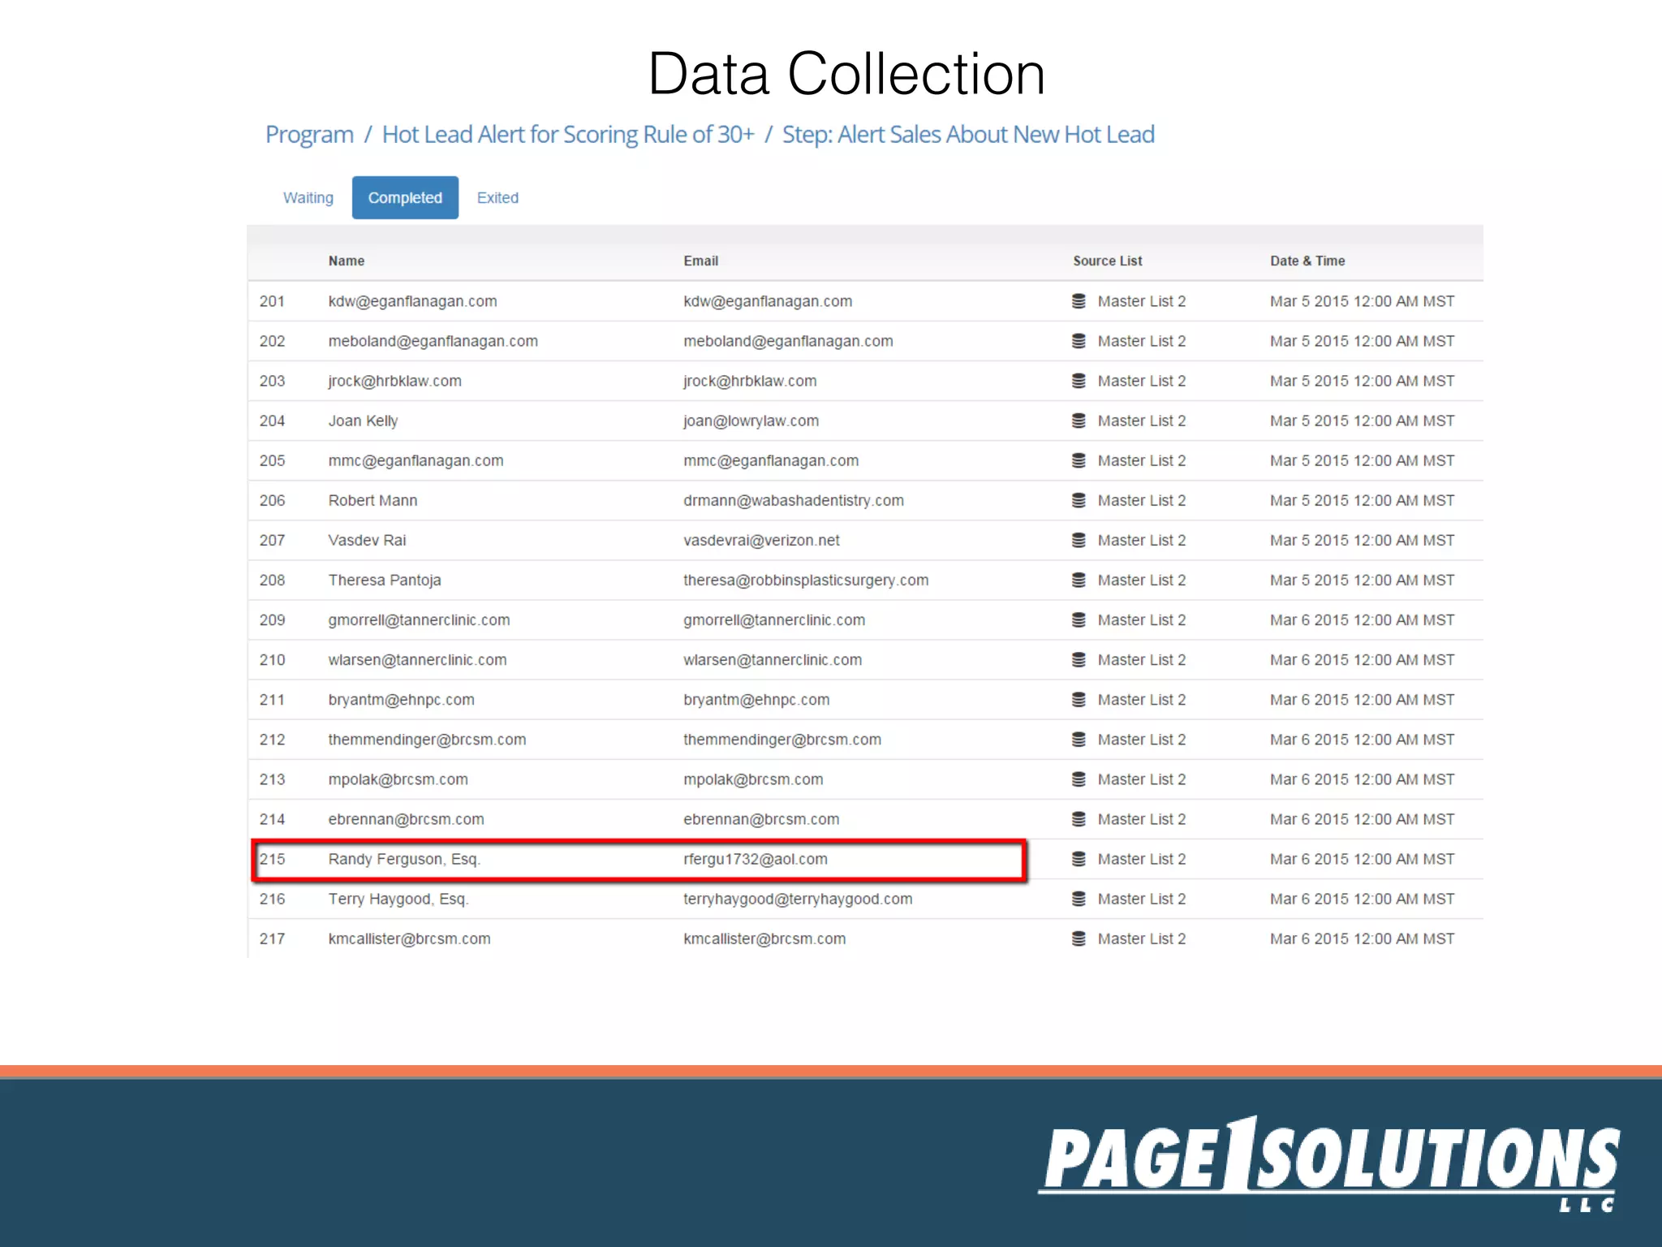Click the email terryhaygood@terryhaygood.com

tap(798, 898)
